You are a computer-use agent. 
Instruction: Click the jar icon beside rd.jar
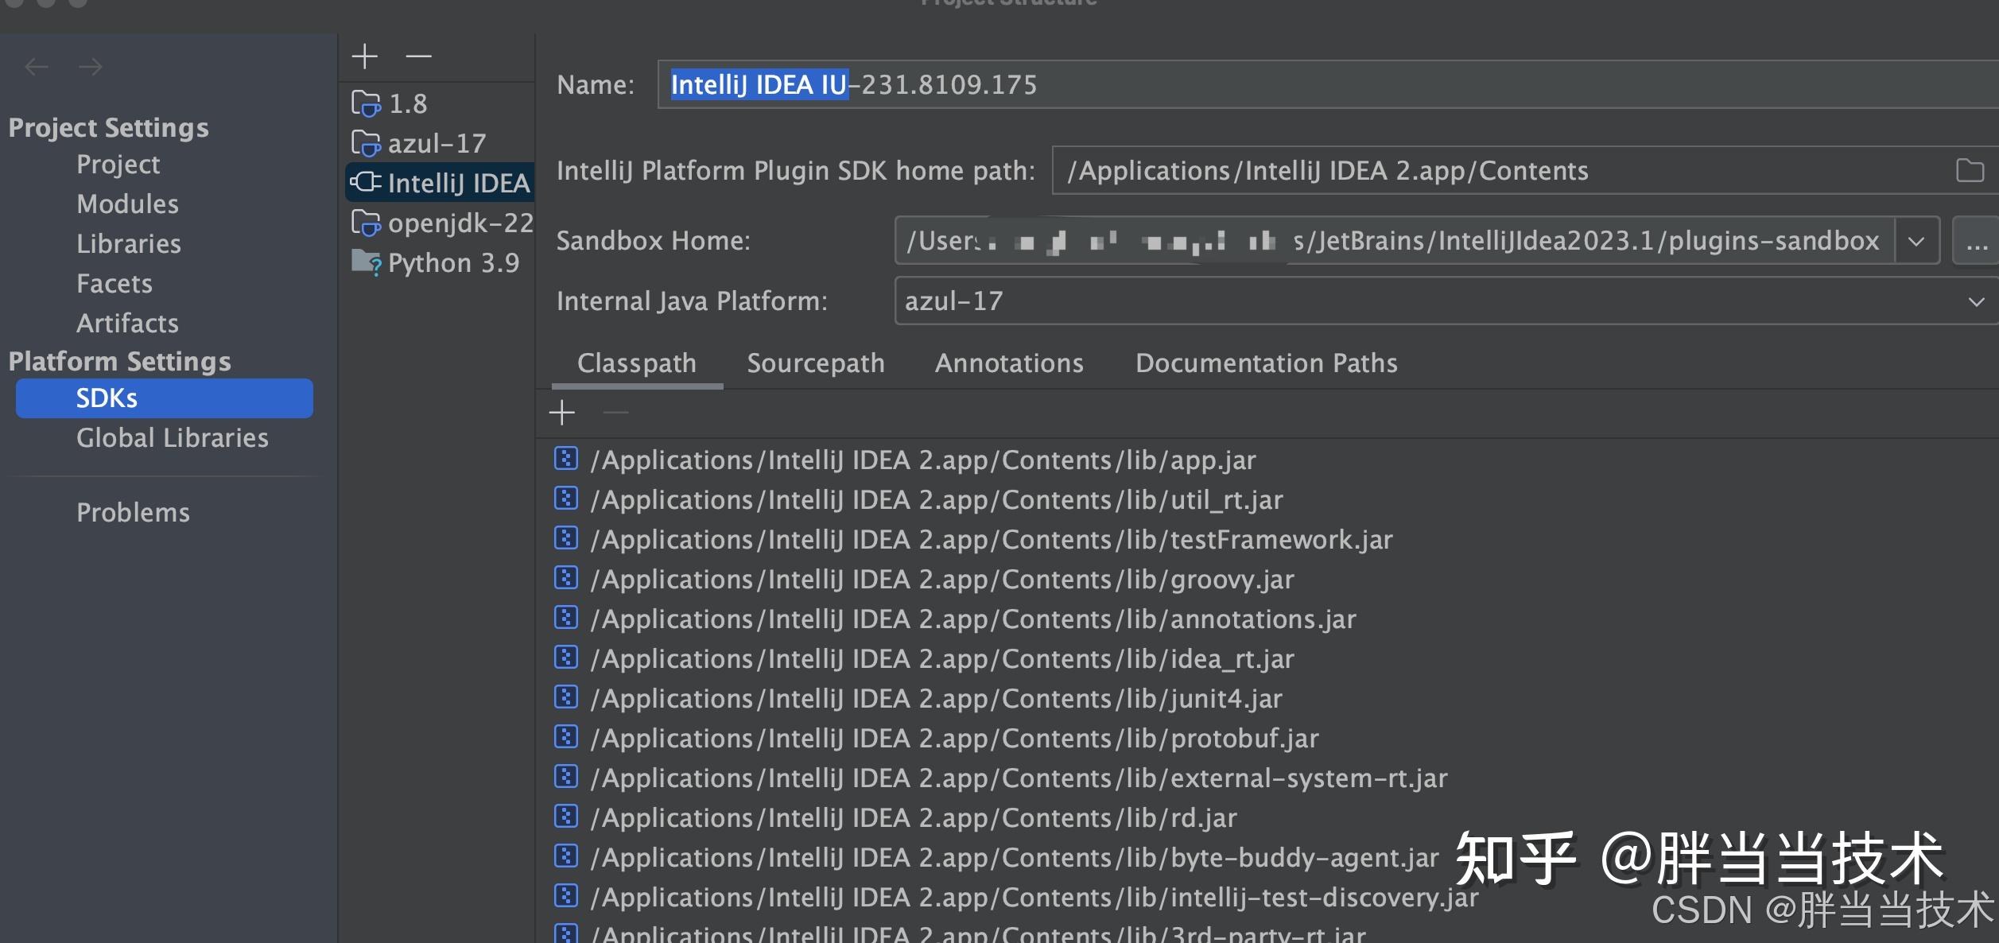[x=565, y=817]
